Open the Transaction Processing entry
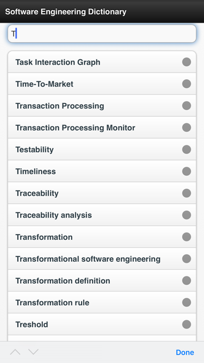Viewport: 204px width, 363px height. [102, 106]
